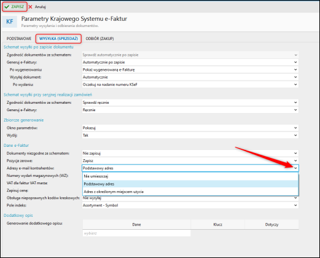Click the 'Dodatkowy opis' section heading
320x258 pixels.
[18, 216]
